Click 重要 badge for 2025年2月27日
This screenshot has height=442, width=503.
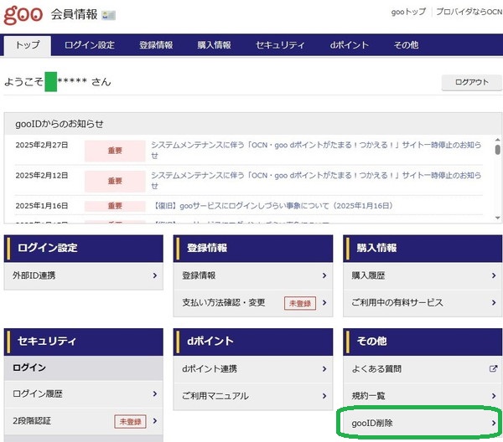[x=115, y=151]
